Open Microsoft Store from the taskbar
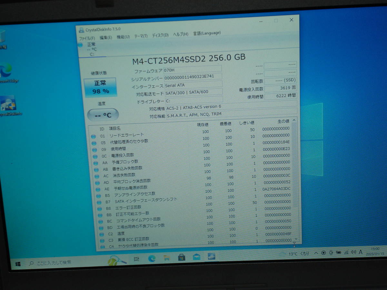Viewport: 387px width, 290px height. coord(182,257)
